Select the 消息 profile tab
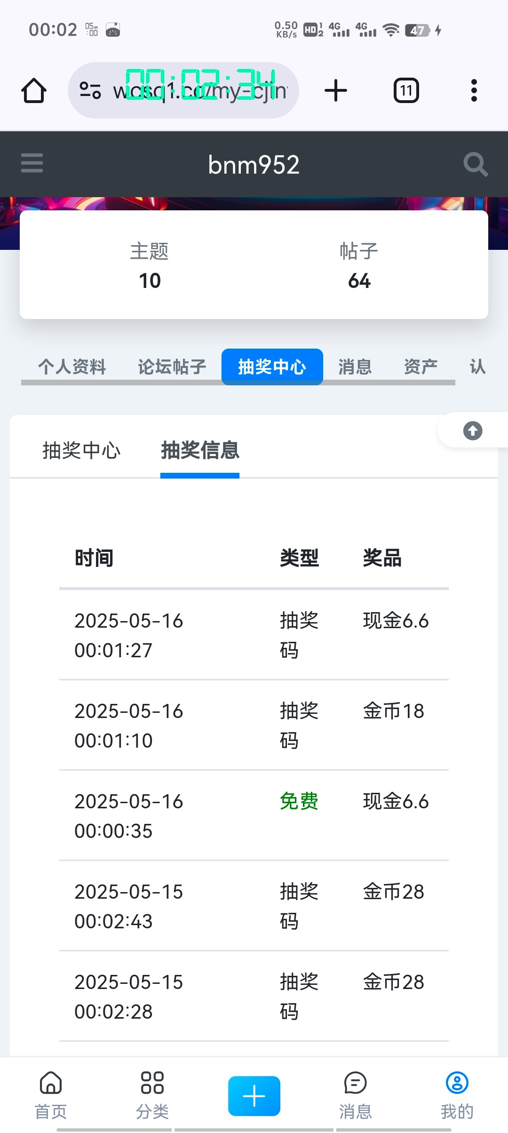Viewport: 508px width, 1133px height. (x=355, y=367)
